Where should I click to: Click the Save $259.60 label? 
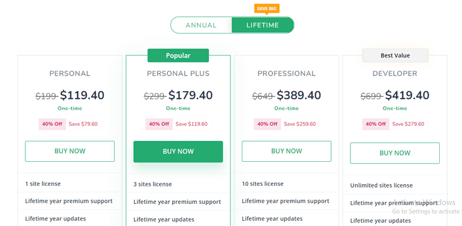click(x=300, y=124)
